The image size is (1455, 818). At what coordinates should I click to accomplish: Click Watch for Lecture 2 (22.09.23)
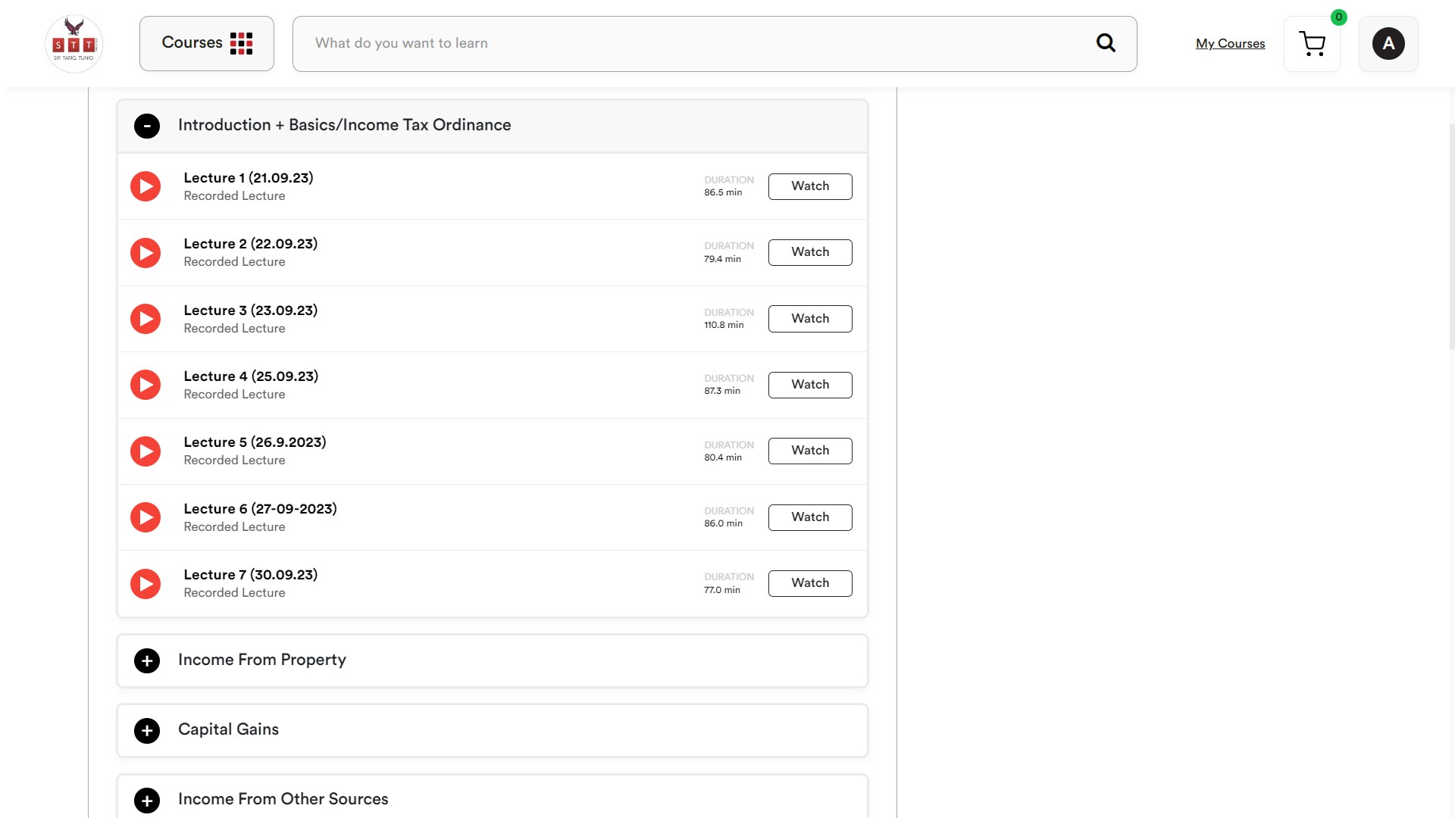click(809, 252)
